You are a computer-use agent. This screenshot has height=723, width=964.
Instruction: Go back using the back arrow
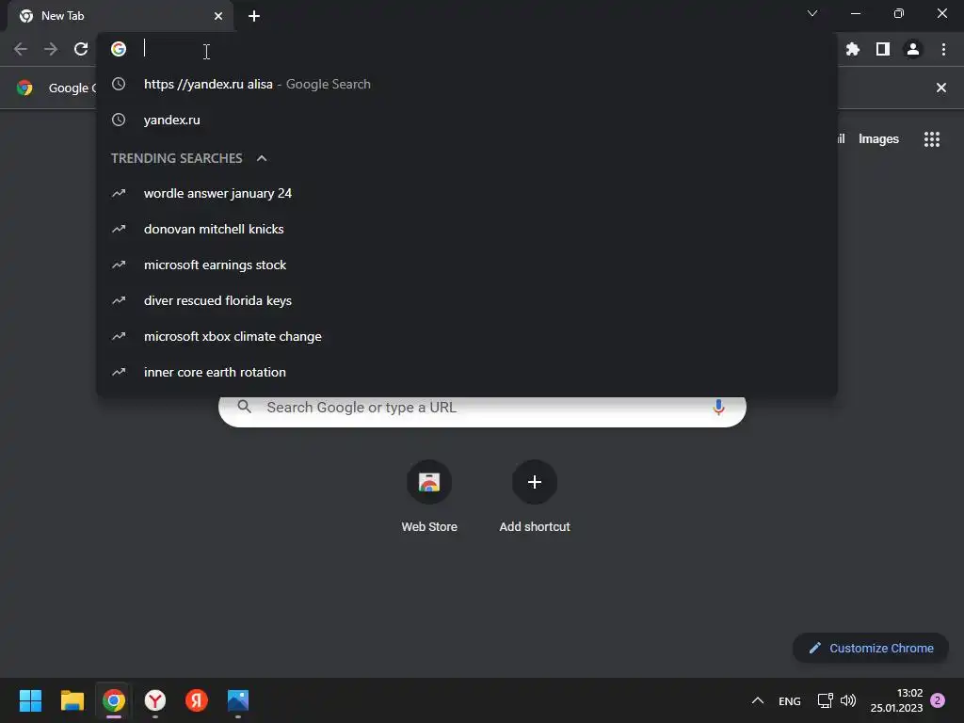click(21, 49)
